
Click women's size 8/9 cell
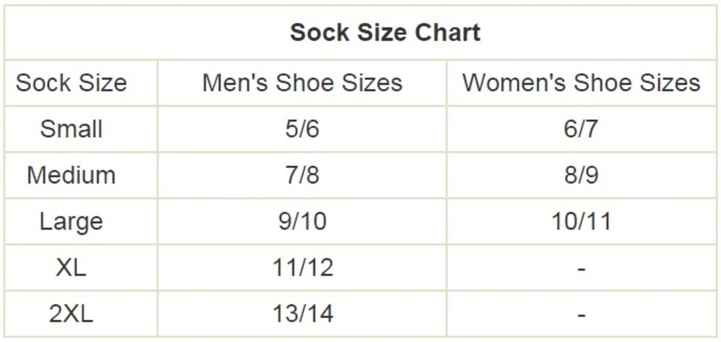coord(581,175)
